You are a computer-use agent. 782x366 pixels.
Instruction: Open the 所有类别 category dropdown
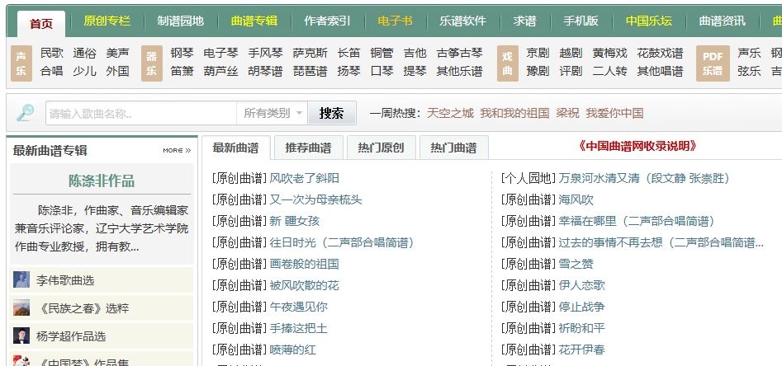pos(272,113)
